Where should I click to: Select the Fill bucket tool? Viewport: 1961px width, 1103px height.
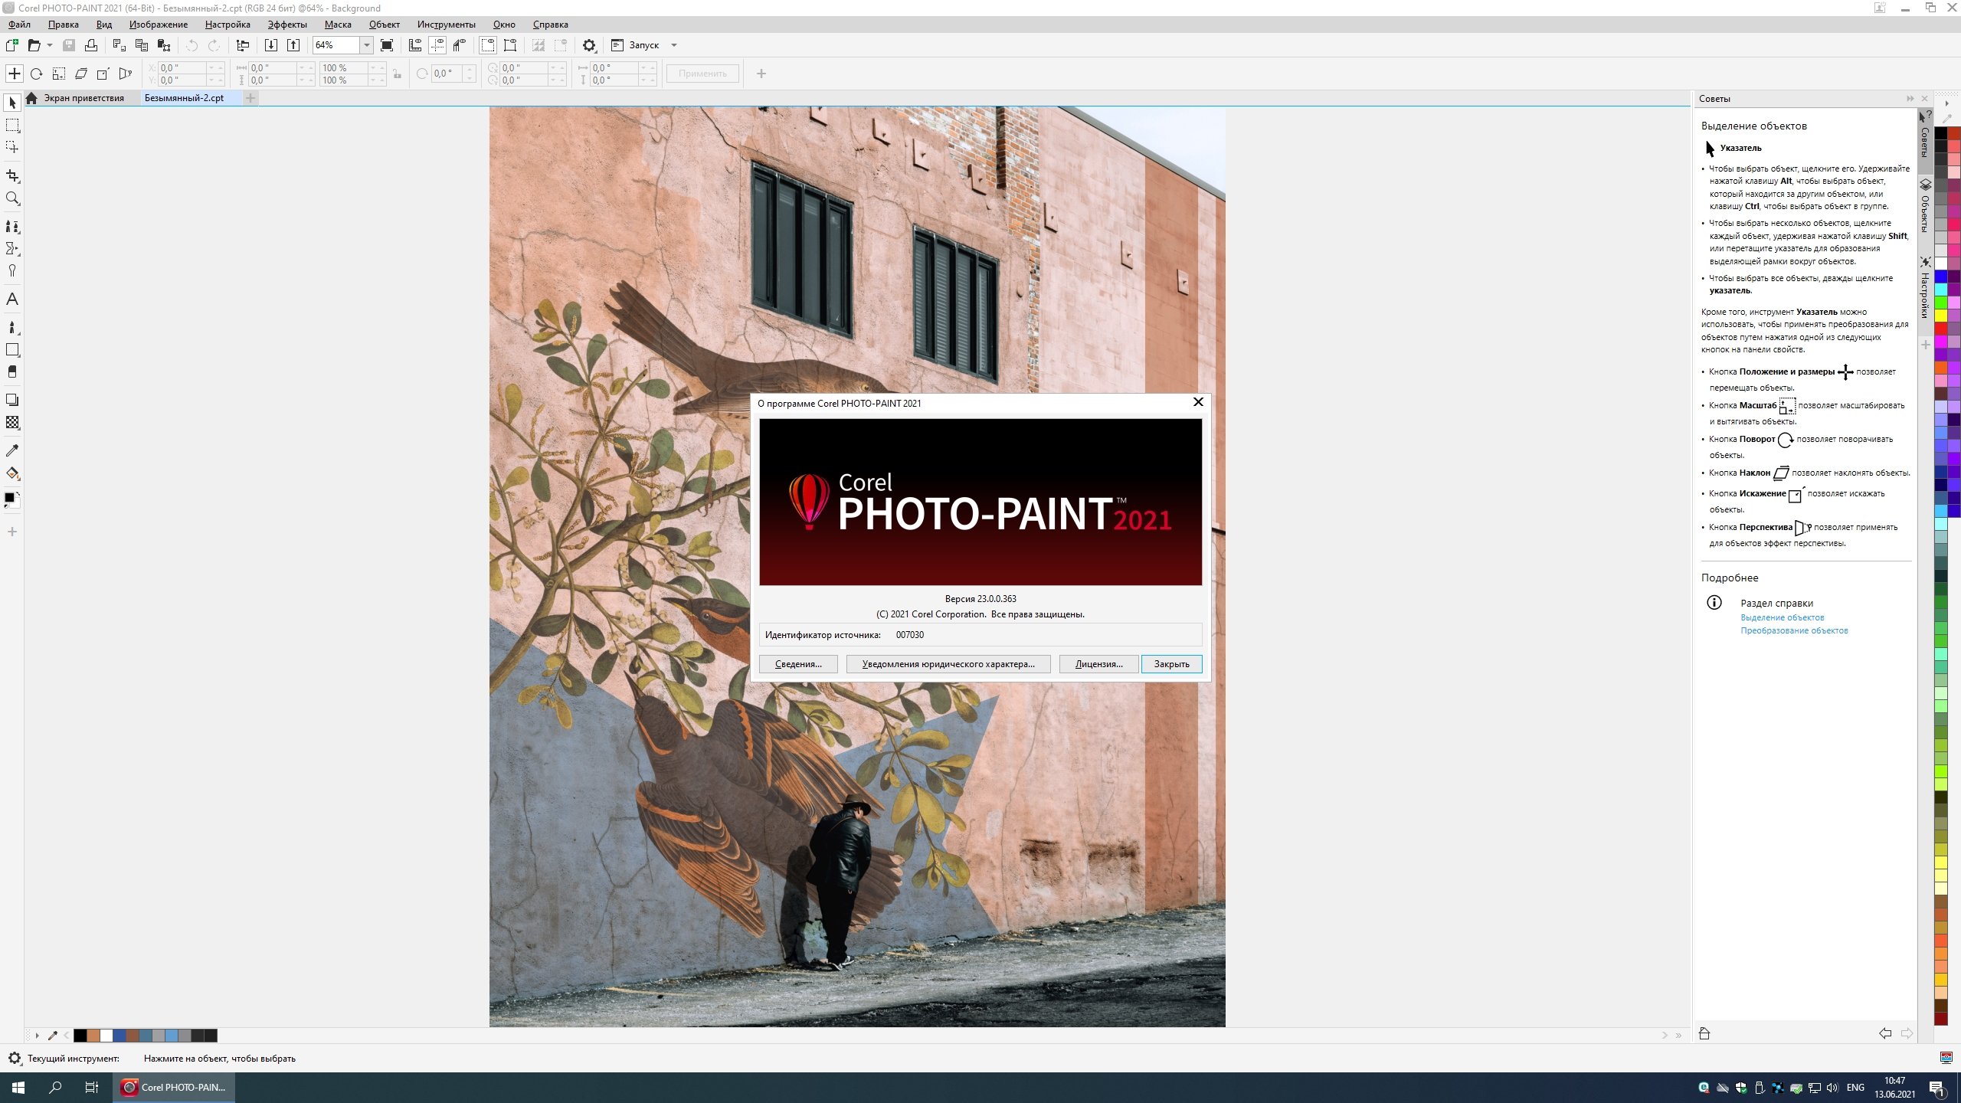coord(12,473)
